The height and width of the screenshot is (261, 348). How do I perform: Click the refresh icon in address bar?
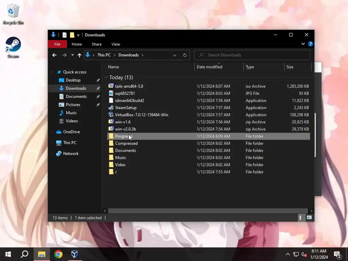[x=185, y=55]
